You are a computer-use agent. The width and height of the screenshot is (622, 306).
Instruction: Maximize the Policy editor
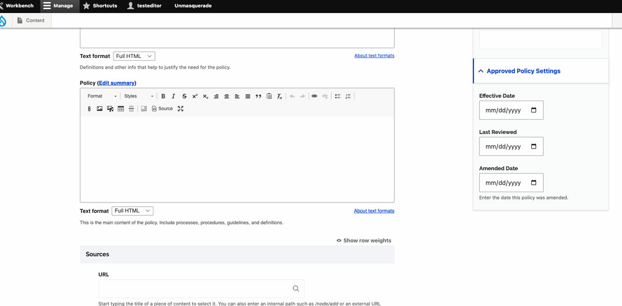pyautogui.click(x=180, y=109)
